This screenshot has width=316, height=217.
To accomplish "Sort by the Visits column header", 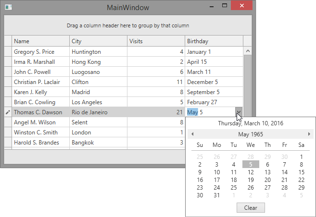I will tap(156, 41).
